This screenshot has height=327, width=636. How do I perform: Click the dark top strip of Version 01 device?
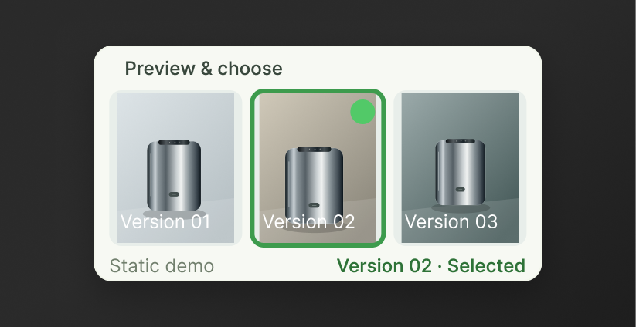tap(174, 143)
